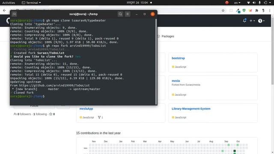
Task: Open the clock and calendar in top bar
Action: click(x=137, y=3)
